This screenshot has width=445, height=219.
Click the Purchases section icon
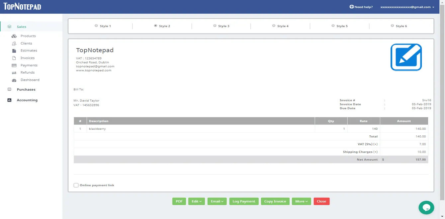(9, 89)
